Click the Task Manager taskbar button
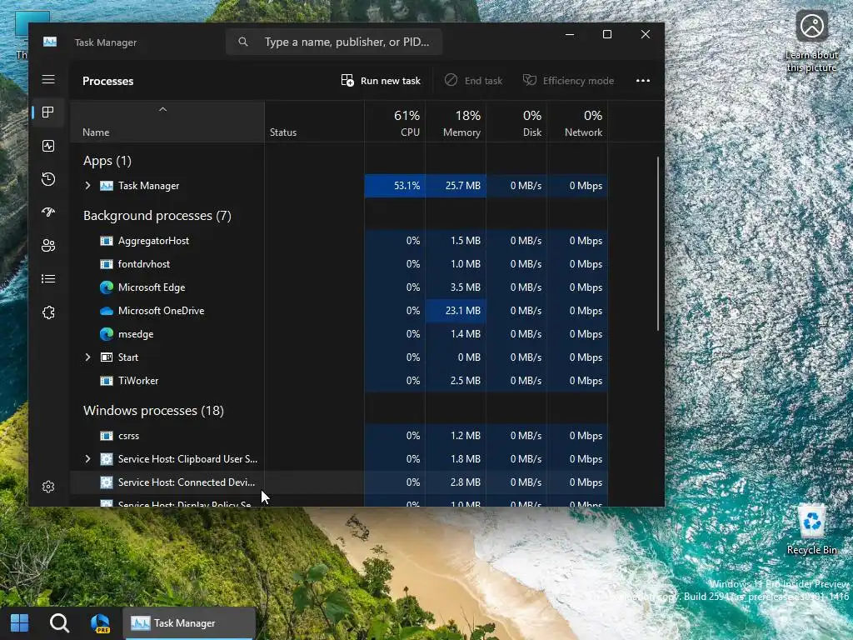Screen dimensions: 853x640 pos(189,623)
